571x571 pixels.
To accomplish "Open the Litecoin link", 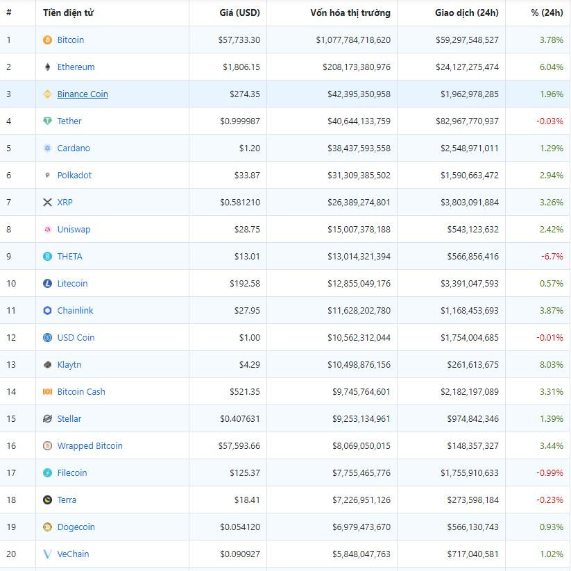I will (72, 283).
